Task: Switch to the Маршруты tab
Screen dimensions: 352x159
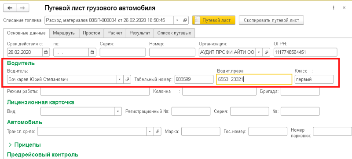Action: (x=64, y=33)
